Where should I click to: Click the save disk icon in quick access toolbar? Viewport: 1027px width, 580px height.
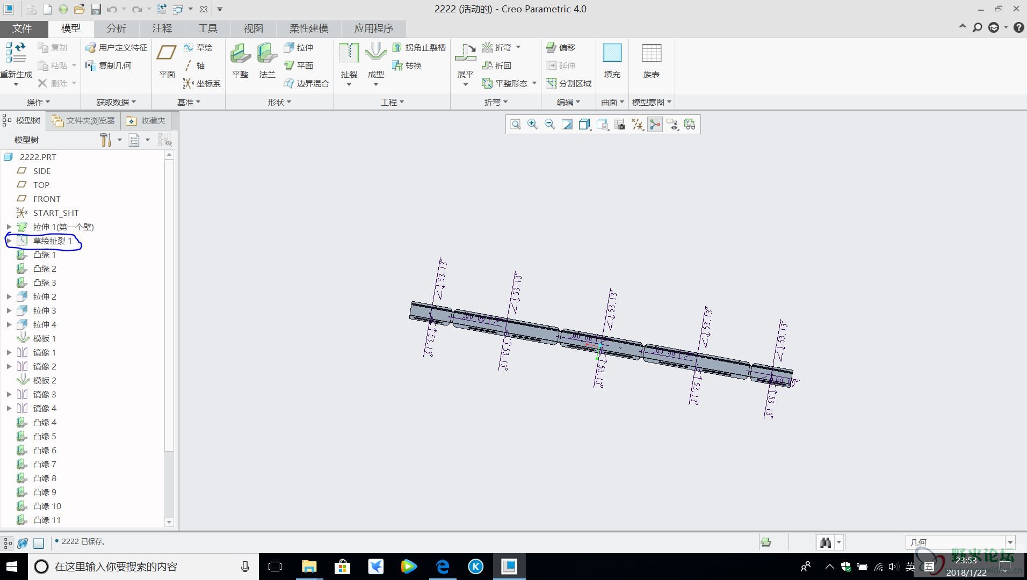coord(95,9)
